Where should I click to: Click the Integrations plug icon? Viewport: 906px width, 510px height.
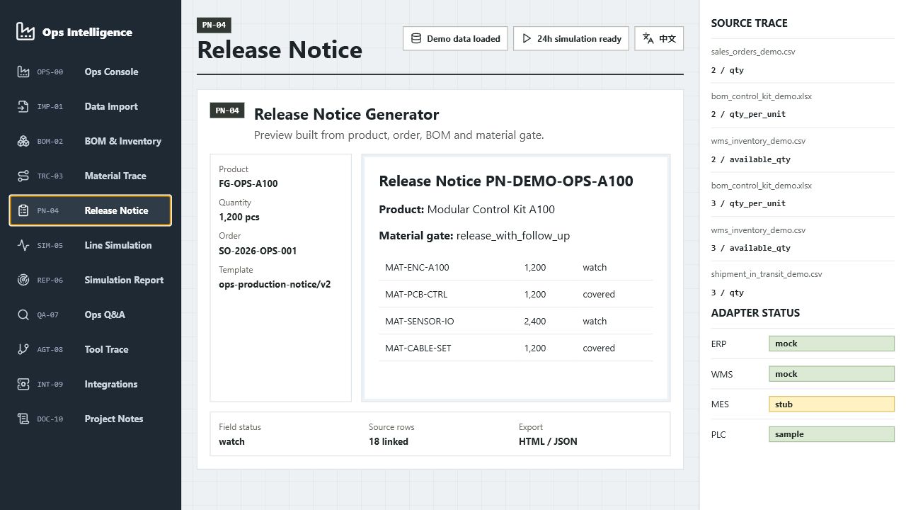pos(23,384)
